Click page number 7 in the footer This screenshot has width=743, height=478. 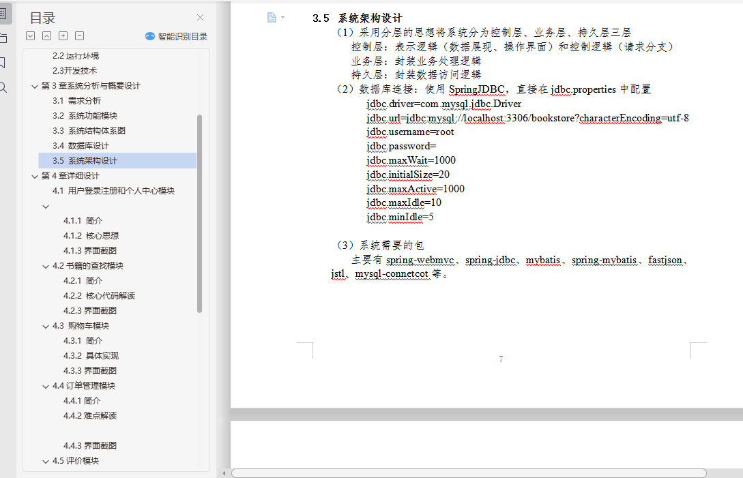click(x=501, y=359)
